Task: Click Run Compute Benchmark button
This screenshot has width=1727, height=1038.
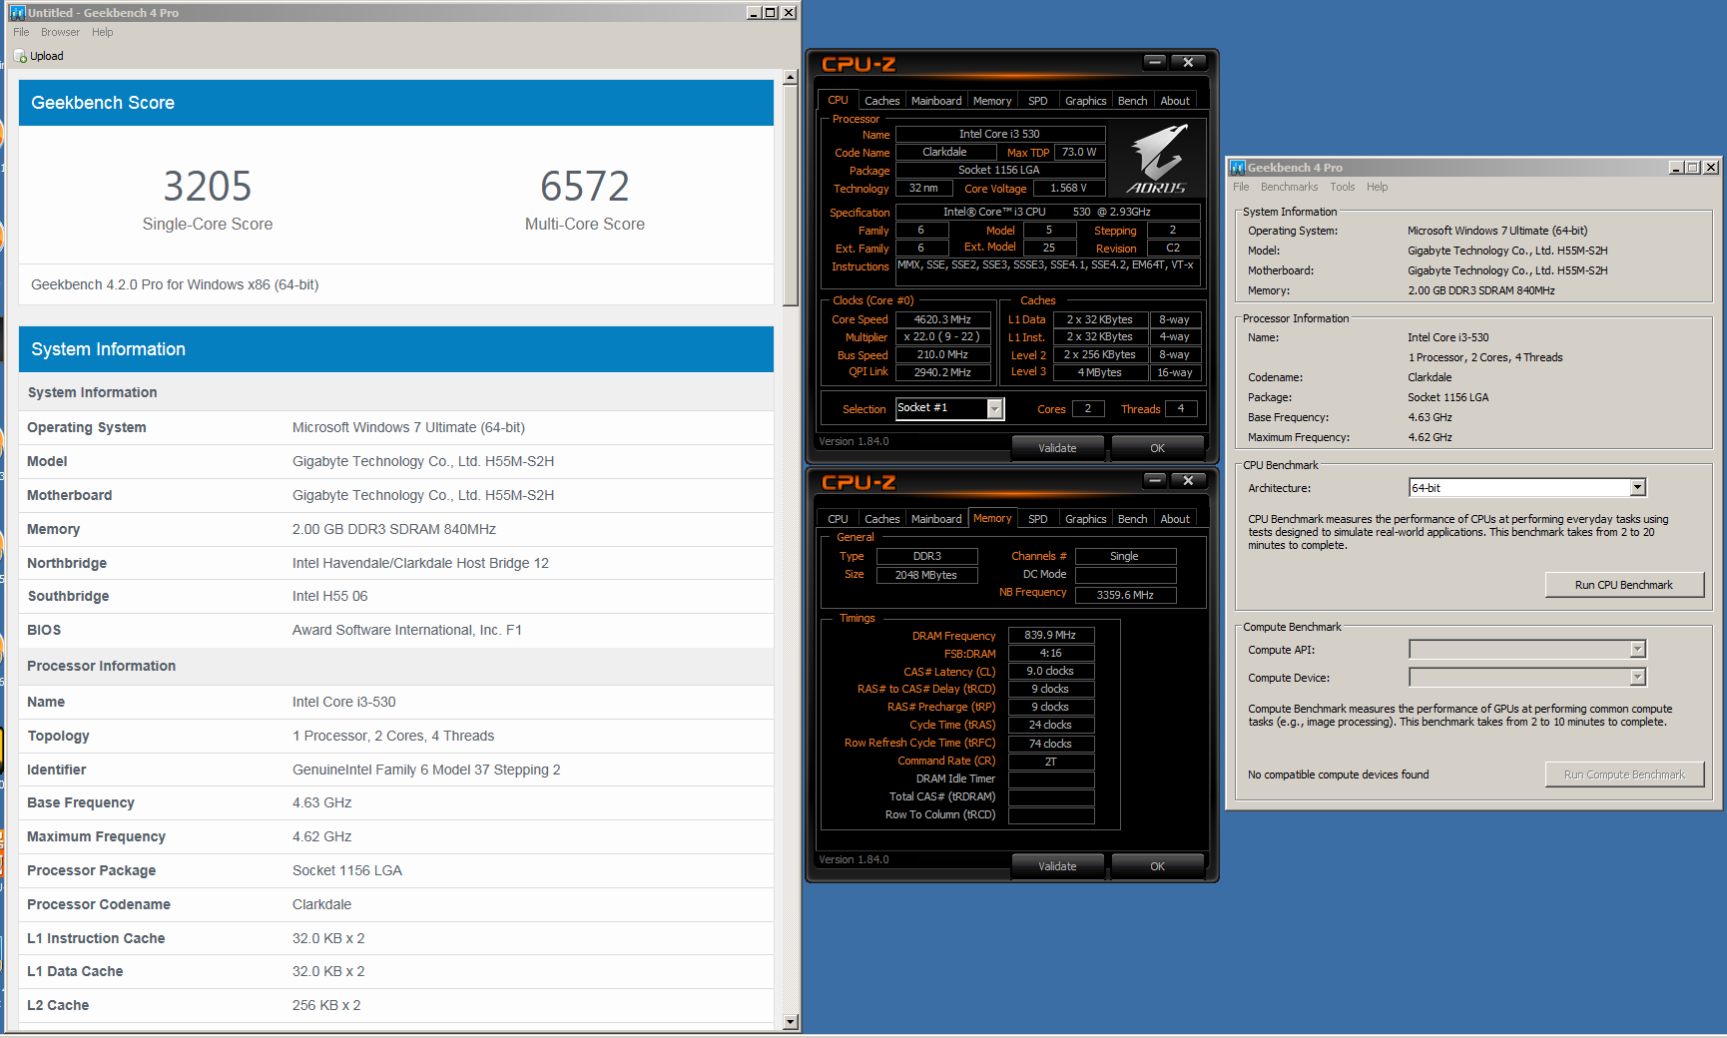Action: (x=1624, y=775)
